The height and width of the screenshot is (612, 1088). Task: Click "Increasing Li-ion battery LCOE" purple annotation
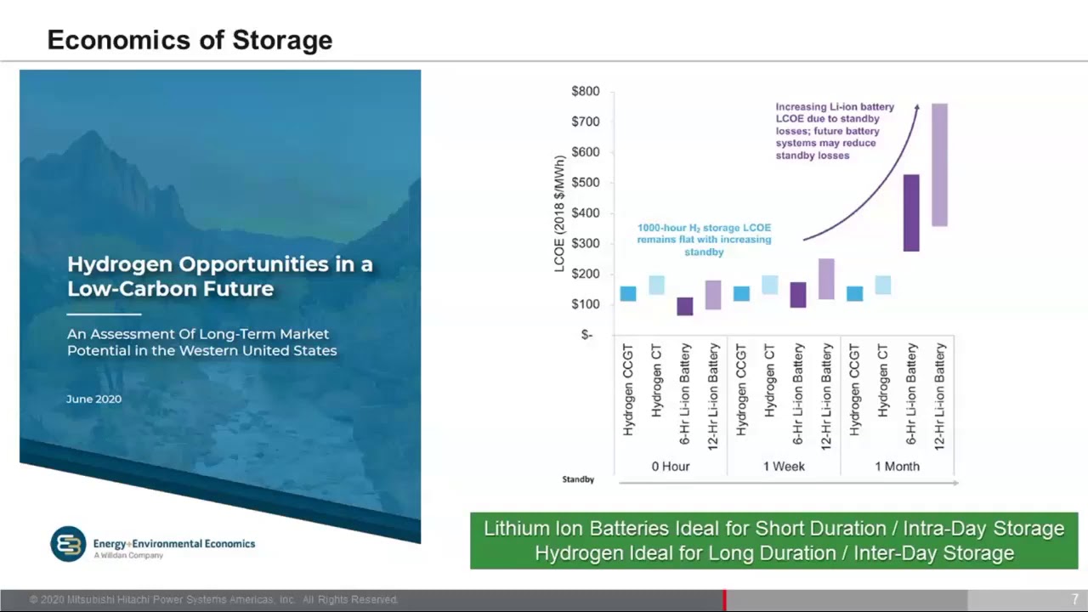[835, 131]
